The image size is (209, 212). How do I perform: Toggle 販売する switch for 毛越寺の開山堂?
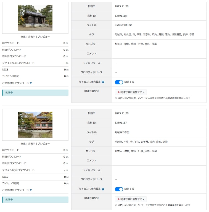coord(119,82)
